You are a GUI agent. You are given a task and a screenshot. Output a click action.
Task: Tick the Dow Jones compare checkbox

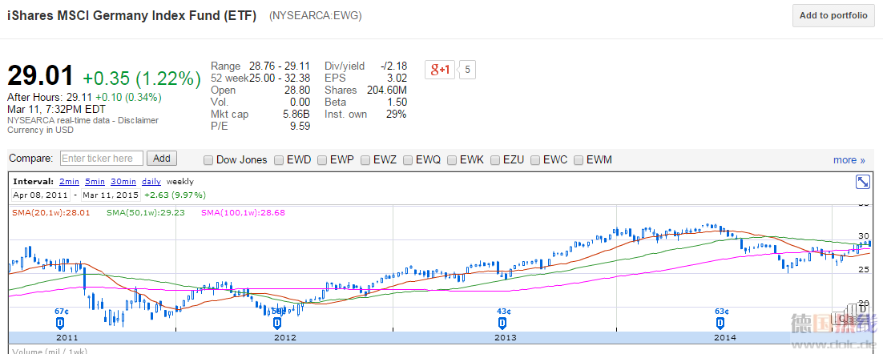click(x=208, y=160)
